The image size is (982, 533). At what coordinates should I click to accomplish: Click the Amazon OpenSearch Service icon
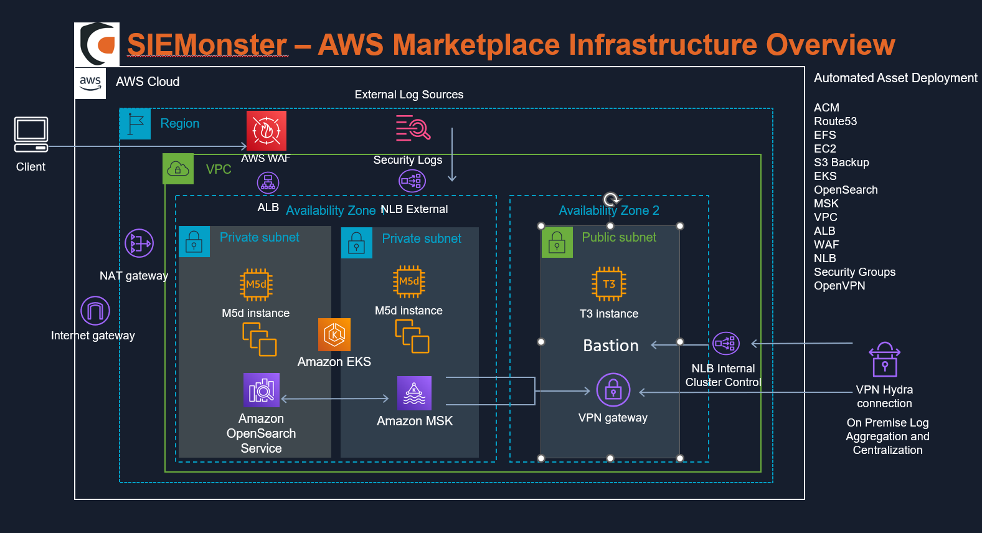tap(262, 390)
